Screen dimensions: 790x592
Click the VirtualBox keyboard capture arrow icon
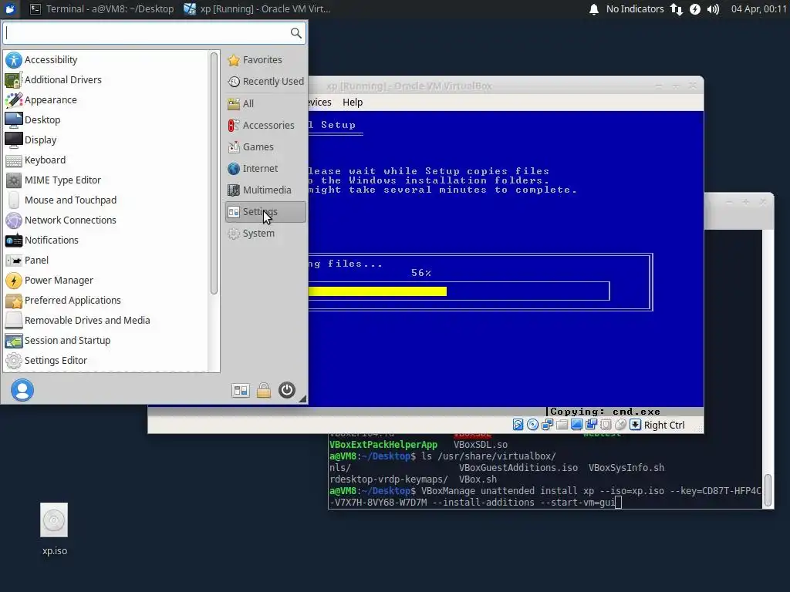636,425
